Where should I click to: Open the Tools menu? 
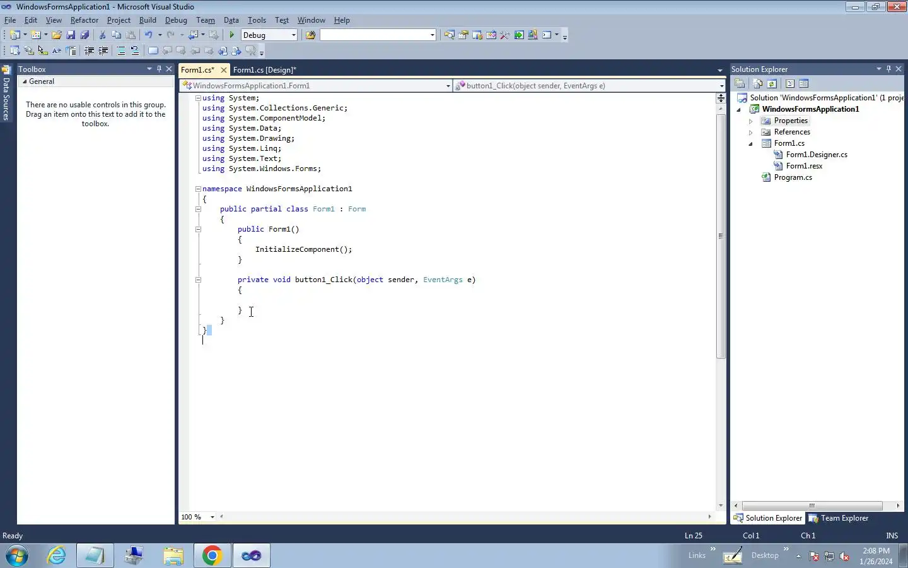coord(257,20)
